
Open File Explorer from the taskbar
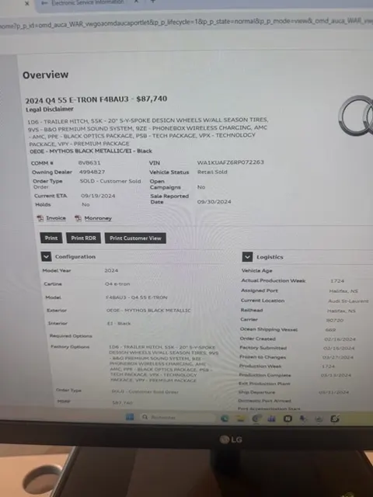[x=240, y=419]
